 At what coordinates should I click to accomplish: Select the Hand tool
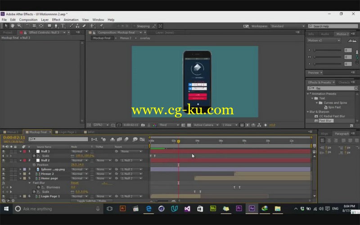pos(13,26)
